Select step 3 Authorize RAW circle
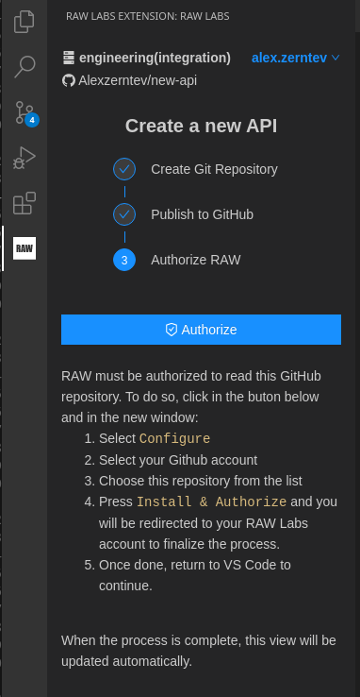The width and height of the screenshot is (360, 697). pyautogui.click(x=124, y=260)
